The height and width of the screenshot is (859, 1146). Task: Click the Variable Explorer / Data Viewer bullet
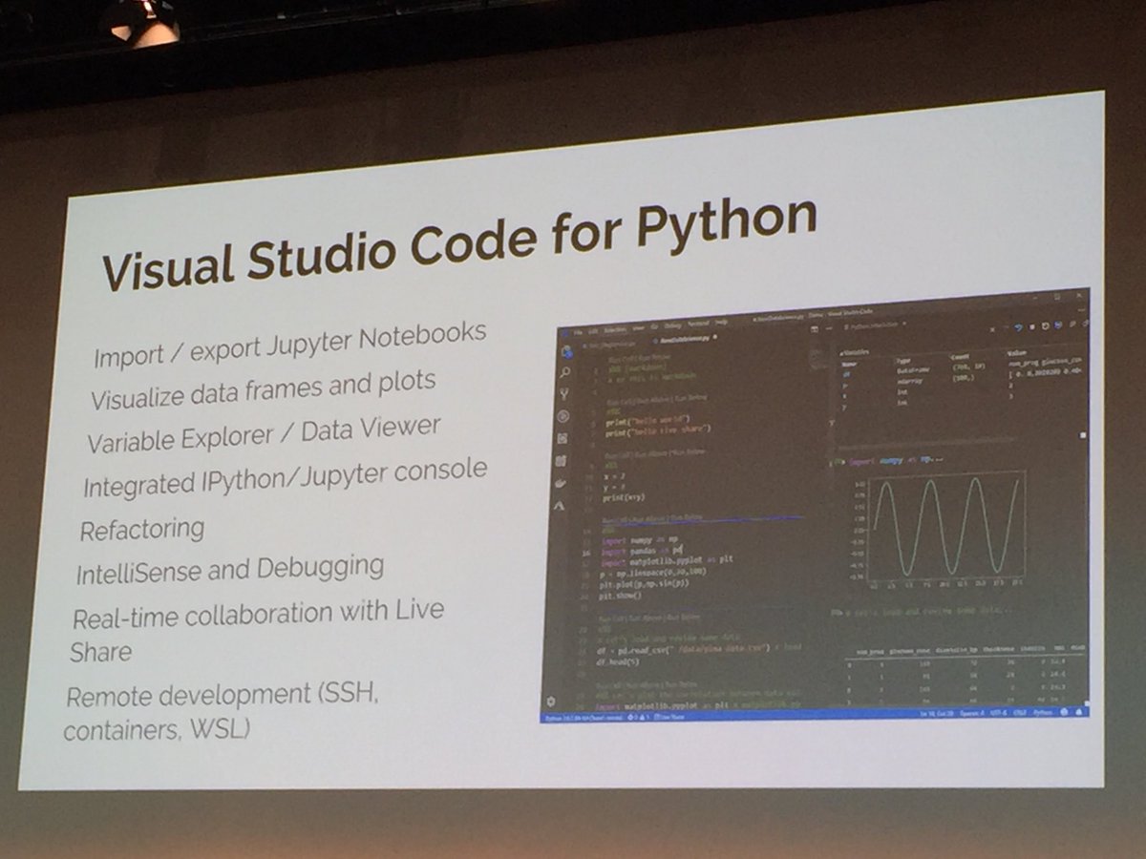point(264,435)
